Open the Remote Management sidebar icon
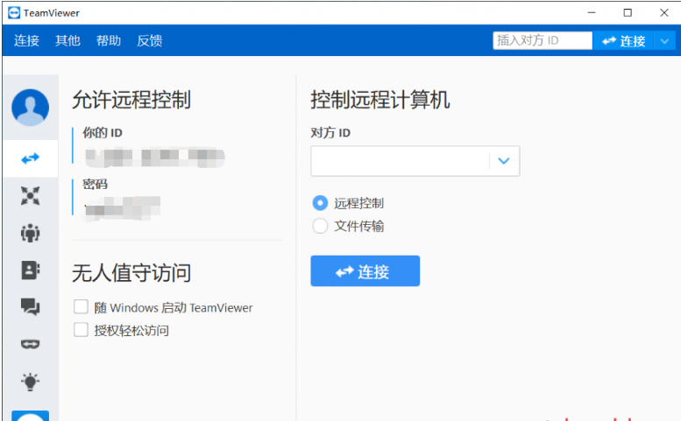The height and width of the screenshot is (421, 681). [31, 195]
